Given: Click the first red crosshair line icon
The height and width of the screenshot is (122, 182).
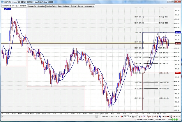Looking at the screenshot, I should point(150,116).
